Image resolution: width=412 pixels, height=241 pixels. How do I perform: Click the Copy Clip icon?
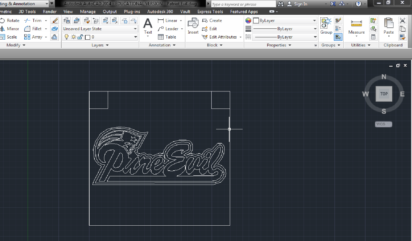pos(402,29)
